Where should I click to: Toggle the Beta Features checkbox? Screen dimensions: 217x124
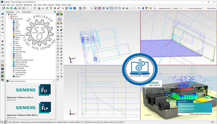pyautogui.click(x=206, y=8)
